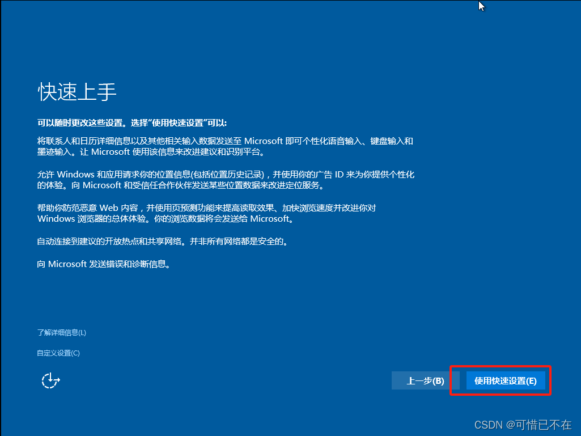Open the 自定义设置(C) link

point(58,353)
